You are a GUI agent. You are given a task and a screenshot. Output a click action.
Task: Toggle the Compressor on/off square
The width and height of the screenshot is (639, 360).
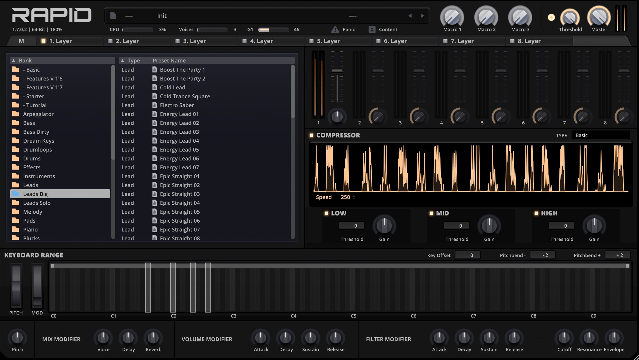point(311,135)
